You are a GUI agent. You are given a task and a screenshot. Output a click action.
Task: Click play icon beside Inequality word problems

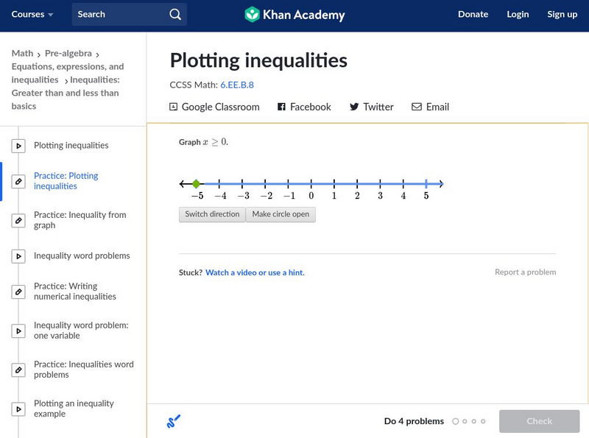coord(18,256)
